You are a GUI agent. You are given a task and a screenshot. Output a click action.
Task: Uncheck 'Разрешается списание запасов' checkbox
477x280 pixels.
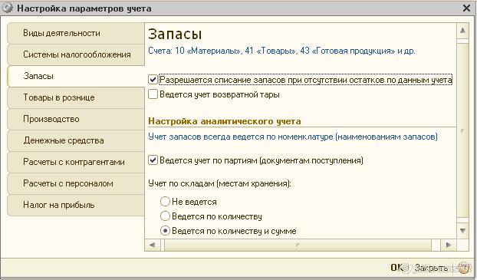153,80
